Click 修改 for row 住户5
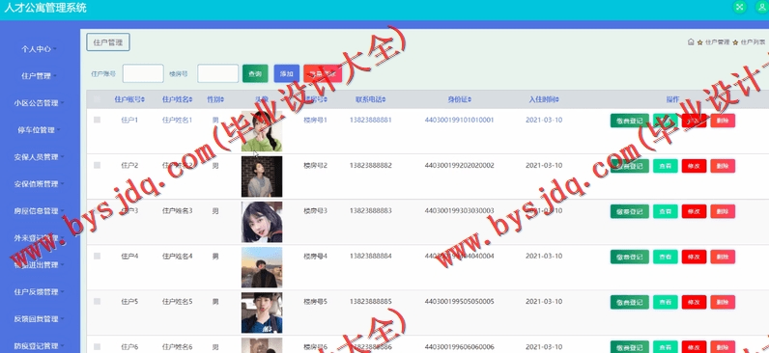This screenshot has height=353, width=769. click(694, 302)
